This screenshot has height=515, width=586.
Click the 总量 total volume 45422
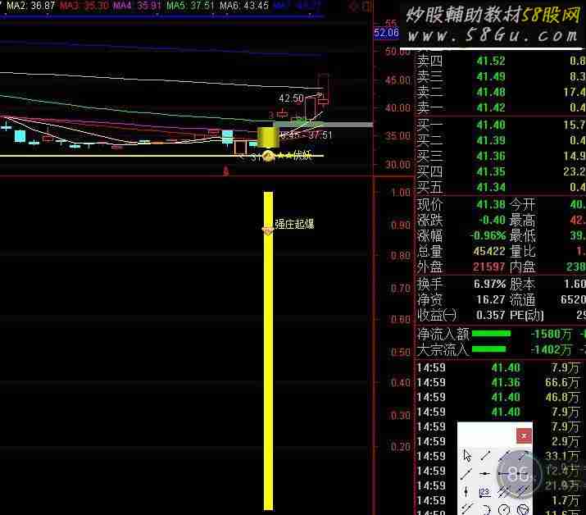coord(489,251)
